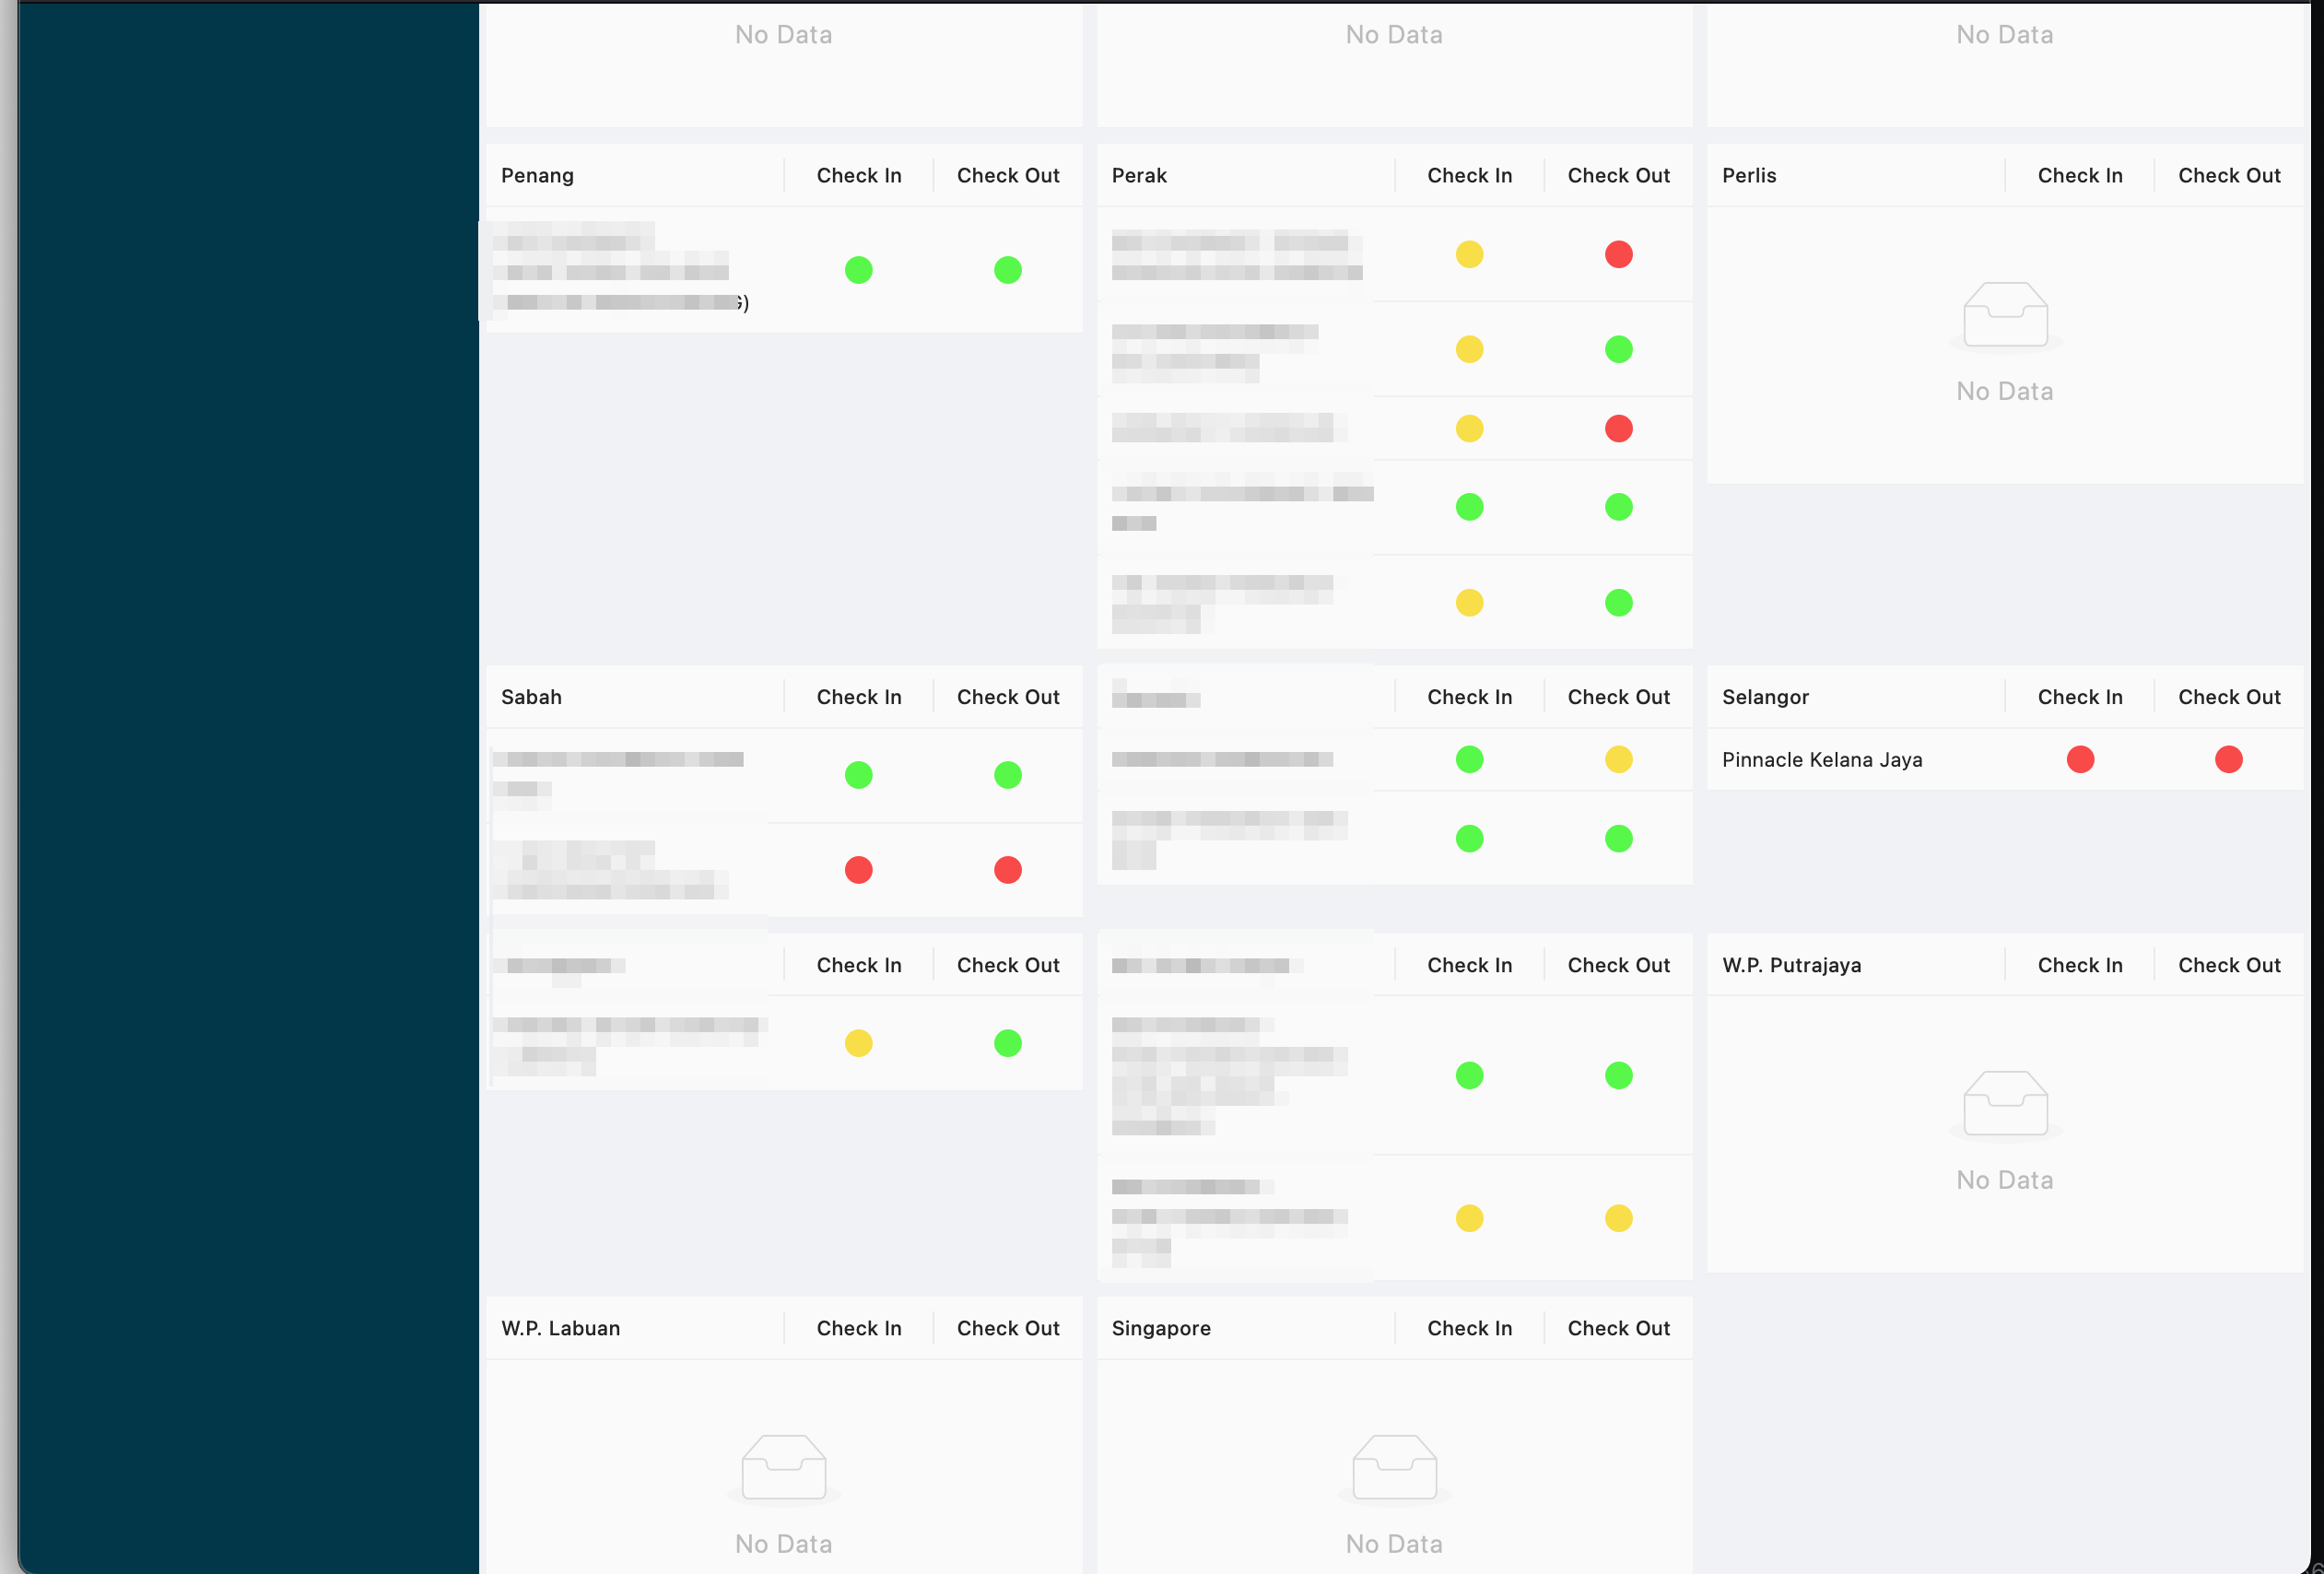Click third Perak row red Check Out dot

1618,429
